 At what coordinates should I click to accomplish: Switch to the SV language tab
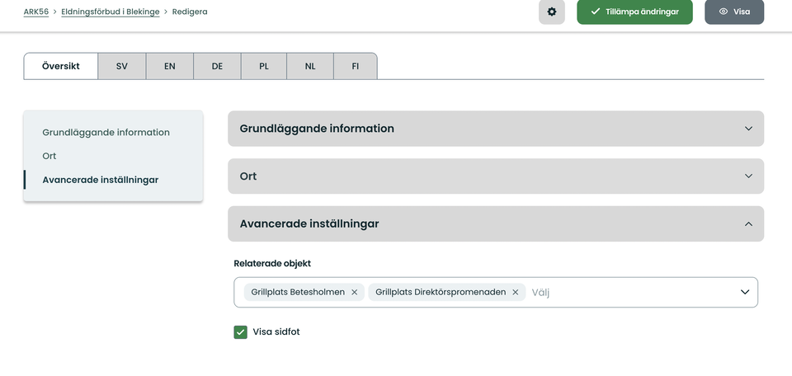(122, 66)
